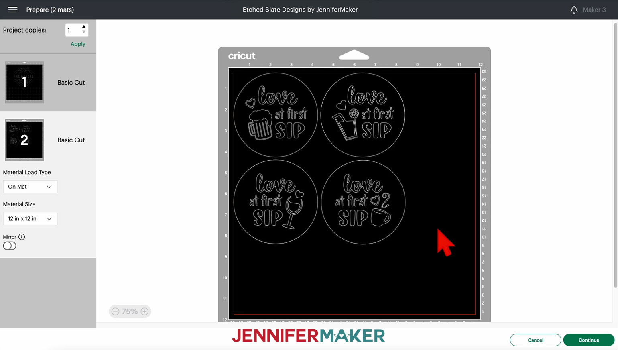Click the lemonade glass coaster design
The width and height of the screenshot is (618, 350).
click(x=363, y=115)
